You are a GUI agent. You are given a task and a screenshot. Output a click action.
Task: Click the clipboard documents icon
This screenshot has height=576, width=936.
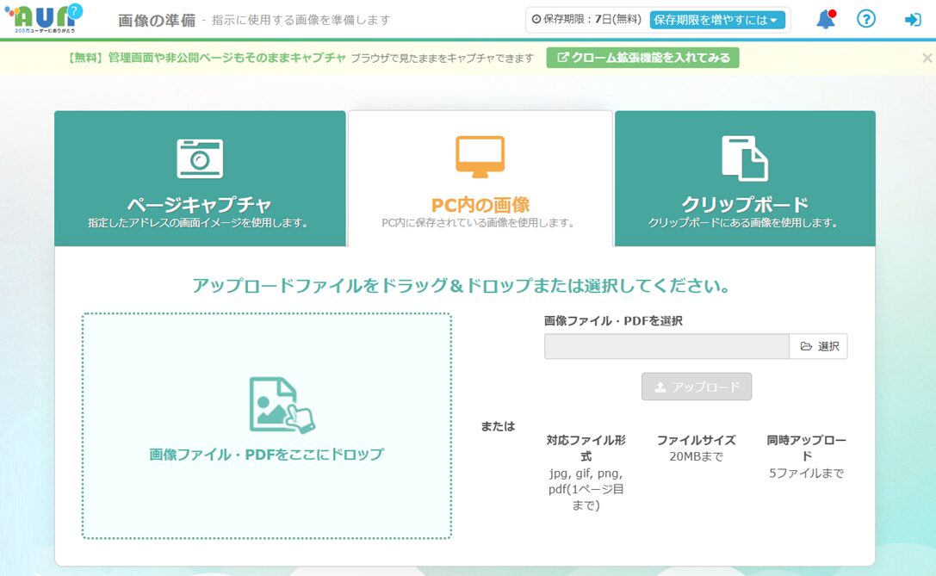744,158
